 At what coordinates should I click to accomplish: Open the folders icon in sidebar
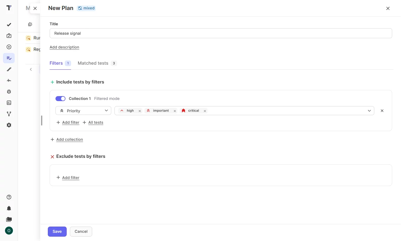point(9,220)
